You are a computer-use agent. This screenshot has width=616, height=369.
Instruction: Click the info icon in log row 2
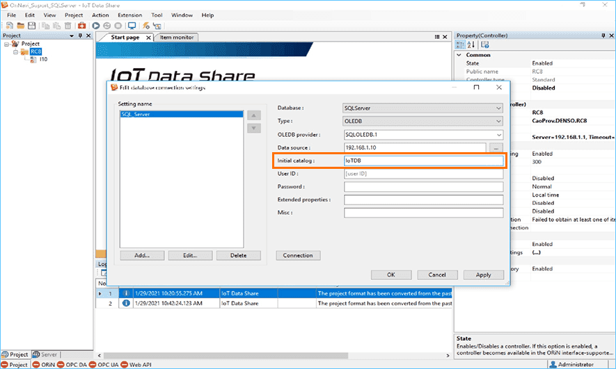(126, 303)
